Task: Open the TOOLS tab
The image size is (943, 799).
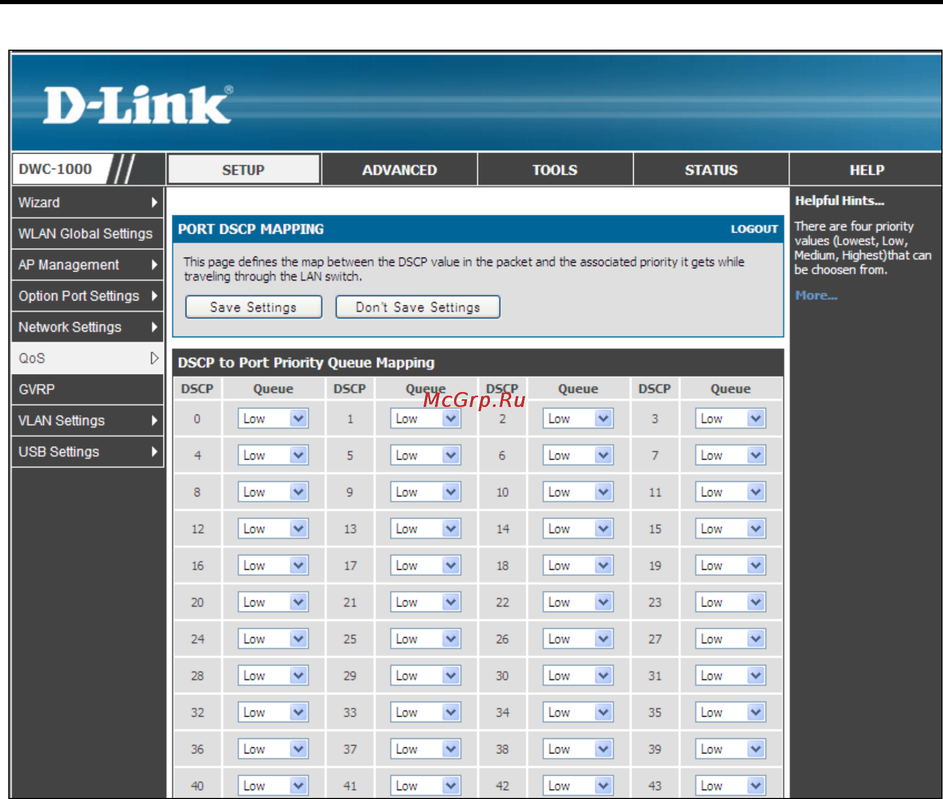Action: pyautogui.click(x=555, y=170)
